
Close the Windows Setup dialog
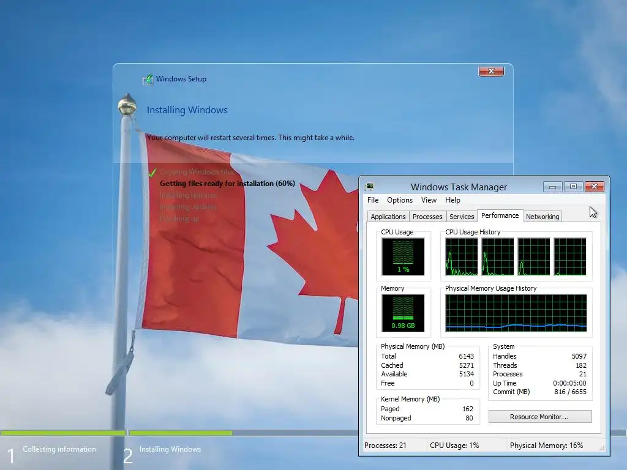tap(491, 71)
